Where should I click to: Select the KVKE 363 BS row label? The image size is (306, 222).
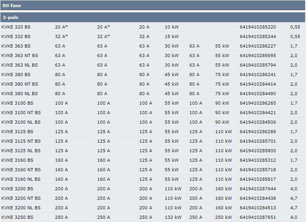tap(16, 46)
